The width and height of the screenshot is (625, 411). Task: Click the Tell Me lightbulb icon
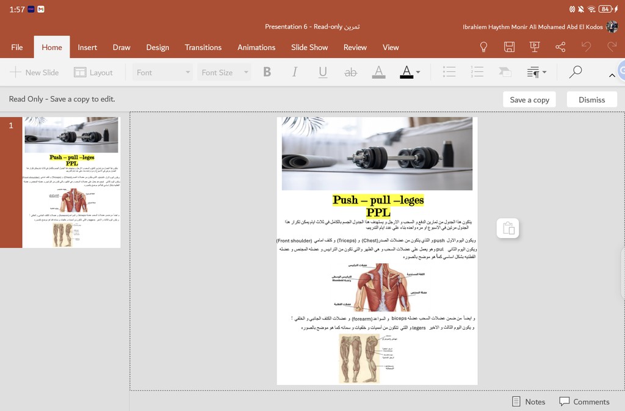coord(483,47)
